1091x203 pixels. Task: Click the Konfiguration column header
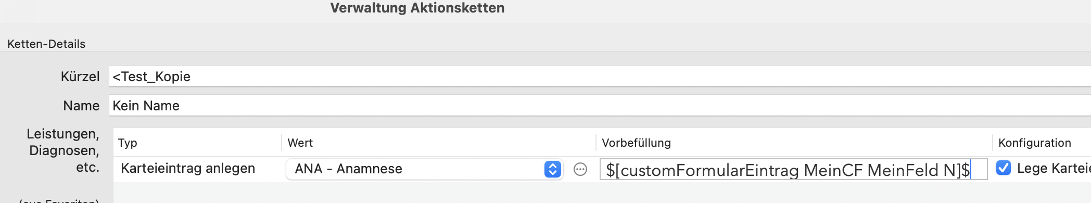point(1035,143)
